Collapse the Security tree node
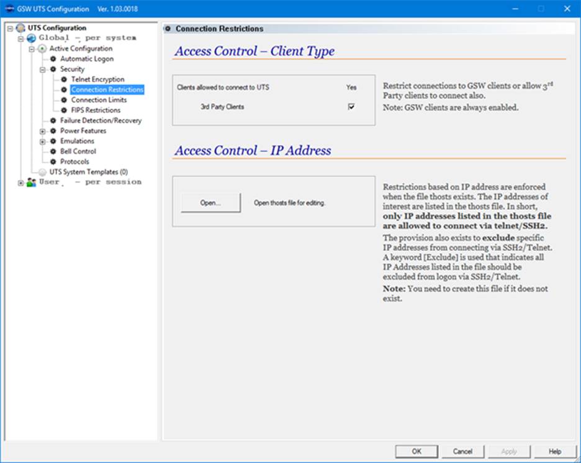 tap(42, 70)
